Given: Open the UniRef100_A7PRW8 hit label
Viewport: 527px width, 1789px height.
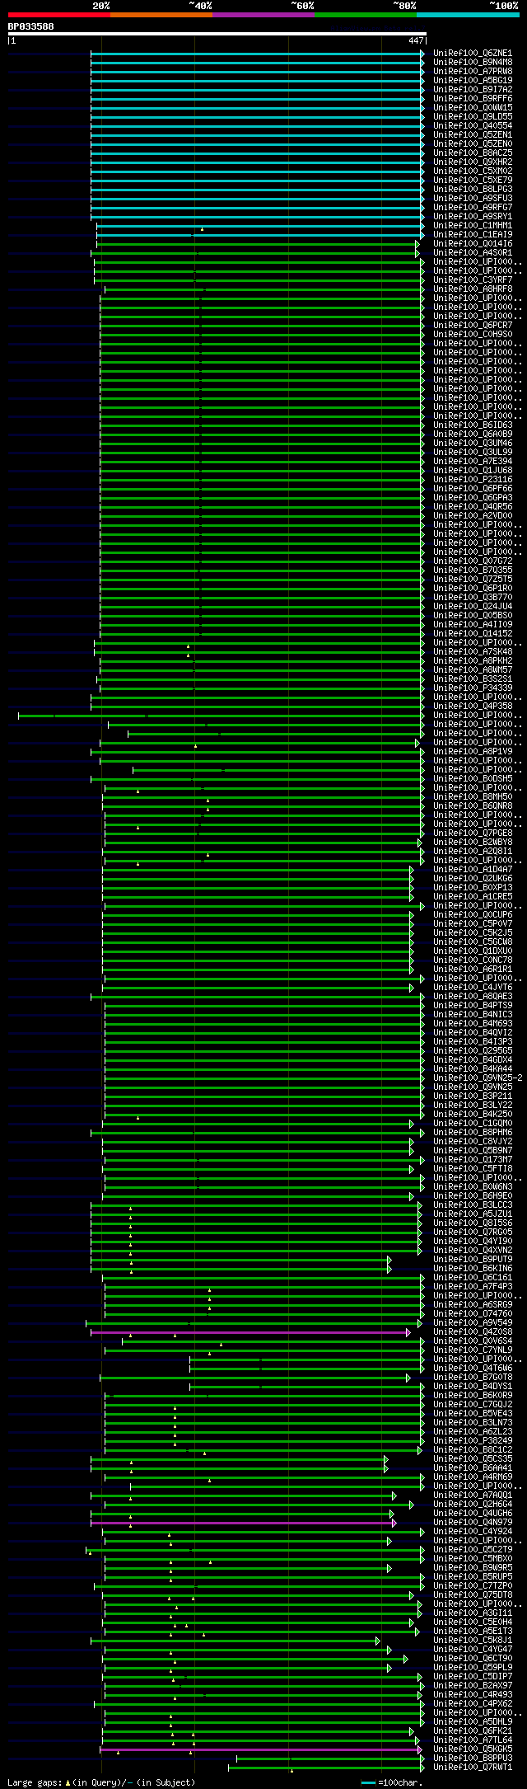Looking at the screenshot, I should pyautogui.click(x=473, y=72).
